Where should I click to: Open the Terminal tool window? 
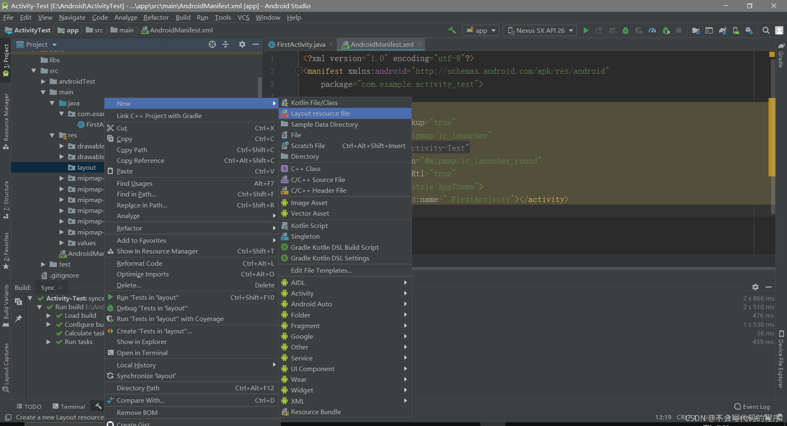[x=69, y=406]
